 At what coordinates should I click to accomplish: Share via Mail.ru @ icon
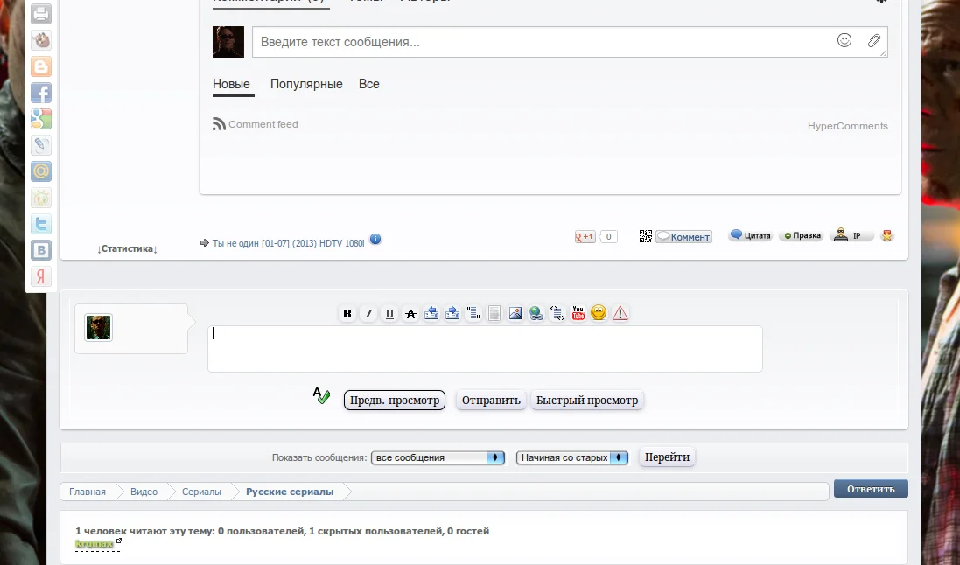point(41,171)
